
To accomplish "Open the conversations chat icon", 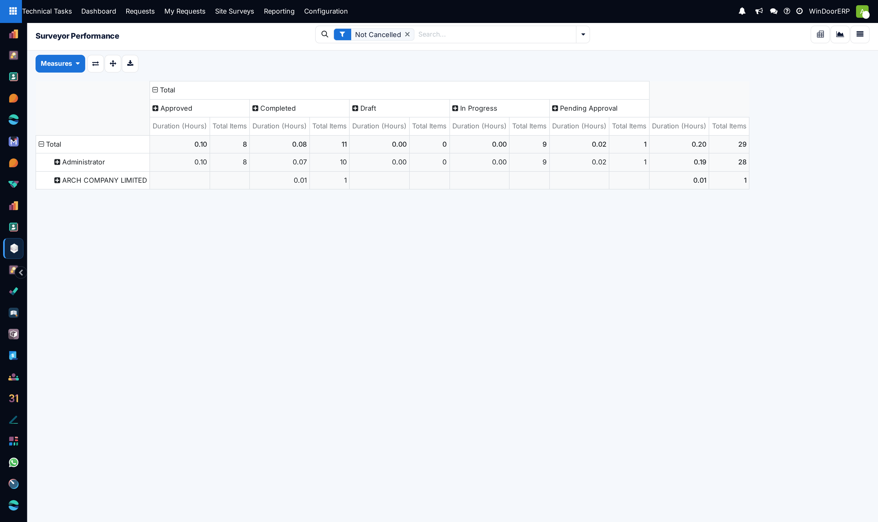I will (x=773, y=11).
